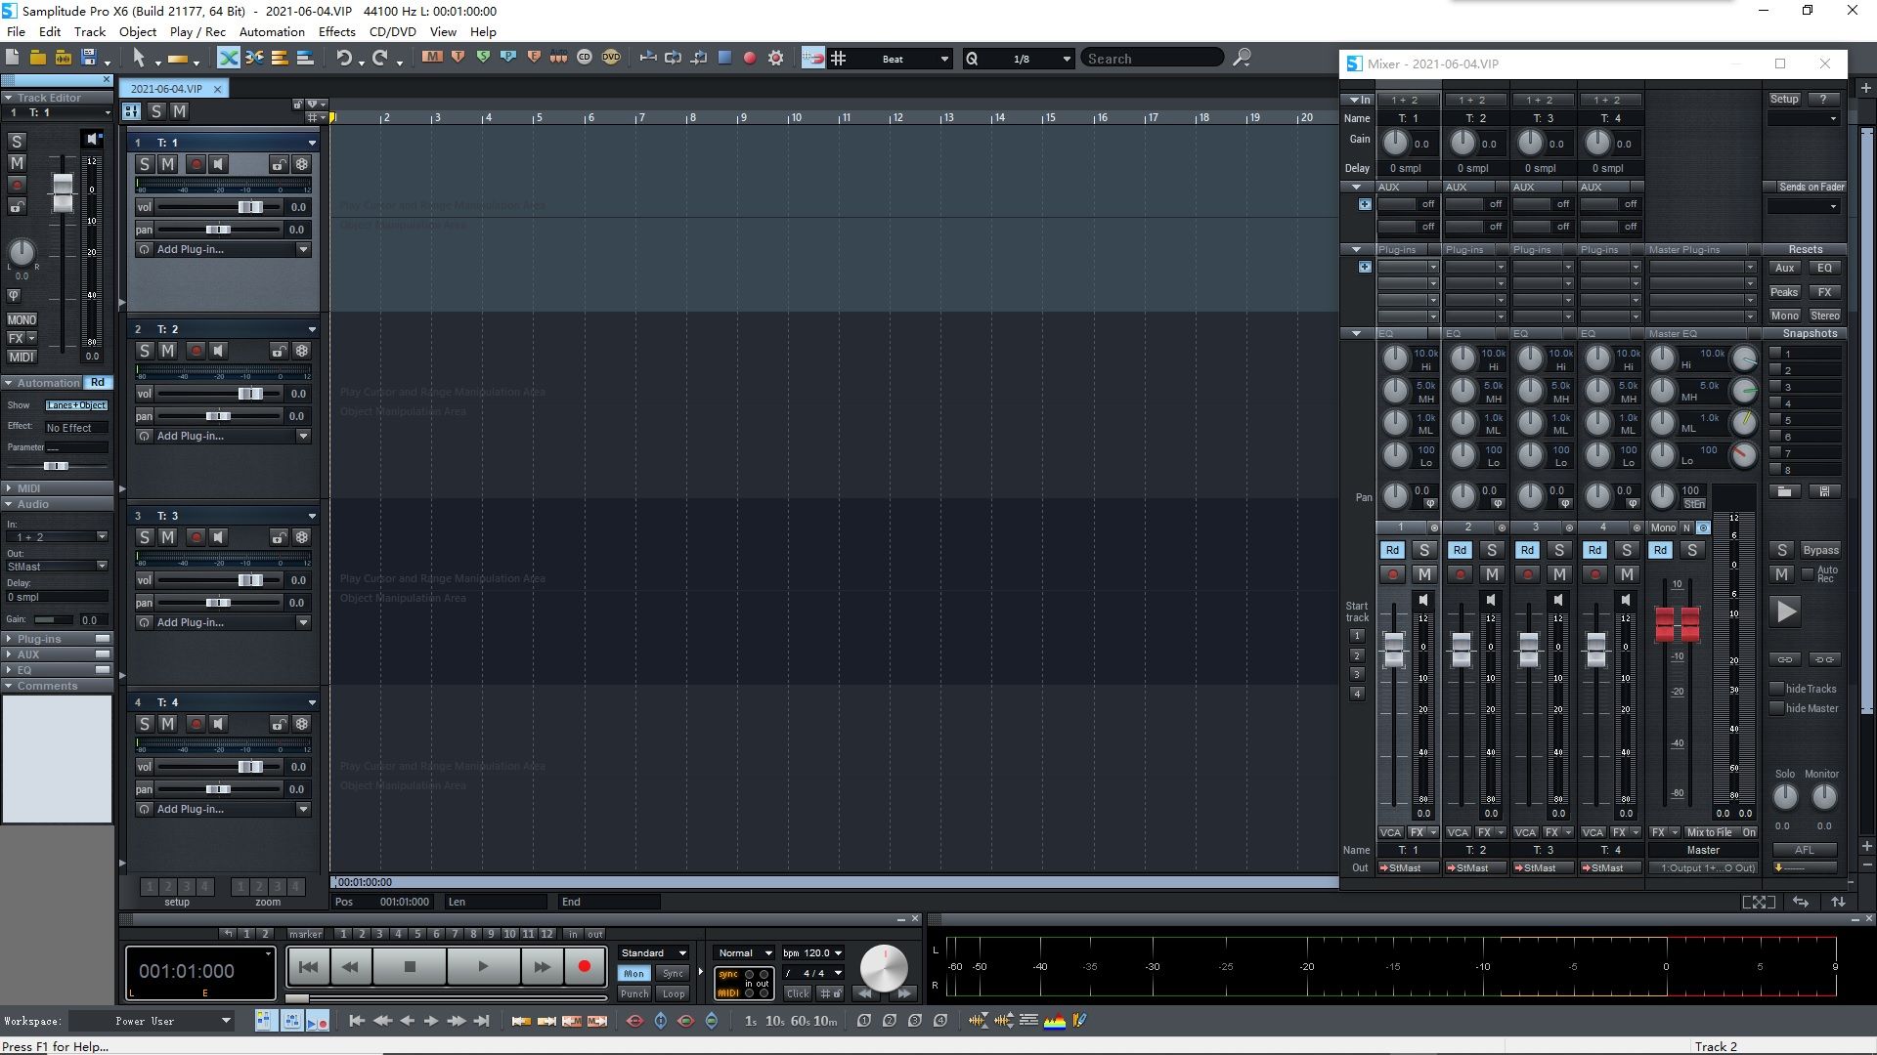Click the CD toolbar icon

pos(585,58)
